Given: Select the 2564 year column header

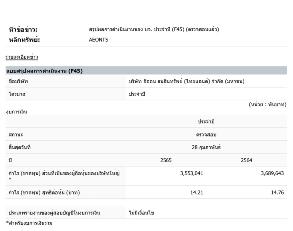Looking at the screenshot, I should click(x=246, y=160).
